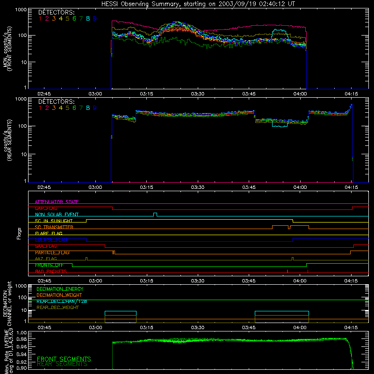Click detector 5 in the front segments legend
Screen dimensions: 374x374
[x=67, y=19]
